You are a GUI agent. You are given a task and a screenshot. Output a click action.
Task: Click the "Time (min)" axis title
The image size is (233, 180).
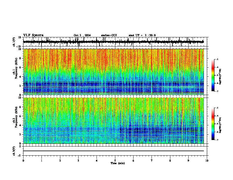pos(118,163)
